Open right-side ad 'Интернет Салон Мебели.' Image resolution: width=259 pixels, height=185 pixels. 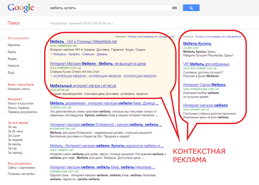pos(205,85)
